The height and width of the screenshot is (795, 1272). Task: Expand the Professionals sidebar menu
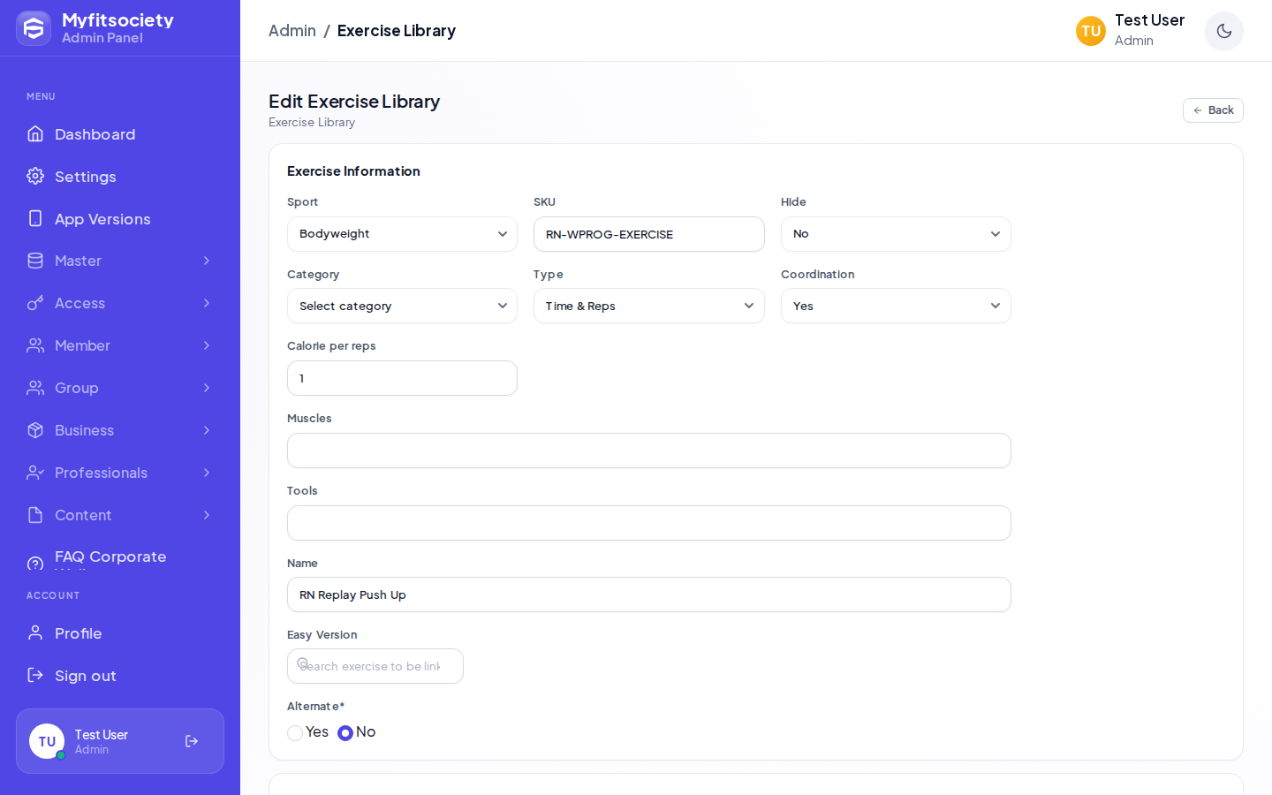pyautogui.click(x=120, y=473)
